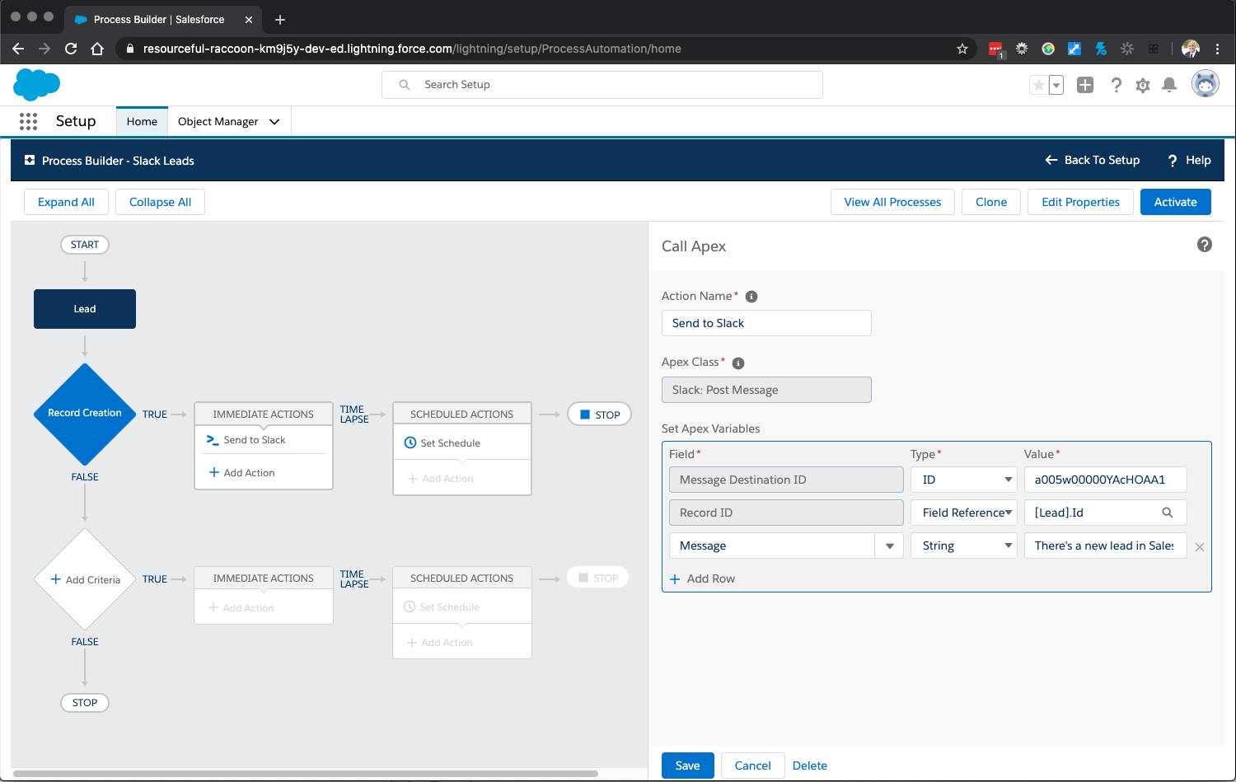This screenshot has width=1236, height=782.
Task: Open the Chrome profile avatar
Action: click(1190, 49)
